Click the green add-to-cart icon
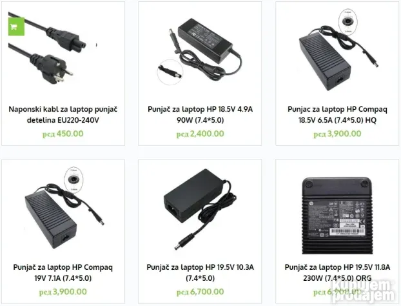Viewport: 401px width, 306px height. (16, 26)
